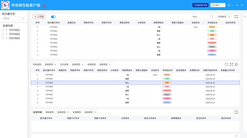Screen dimensions: 247x138
Task: Click the blue 判读结论 tag in middle table
Action: [167, 103]
